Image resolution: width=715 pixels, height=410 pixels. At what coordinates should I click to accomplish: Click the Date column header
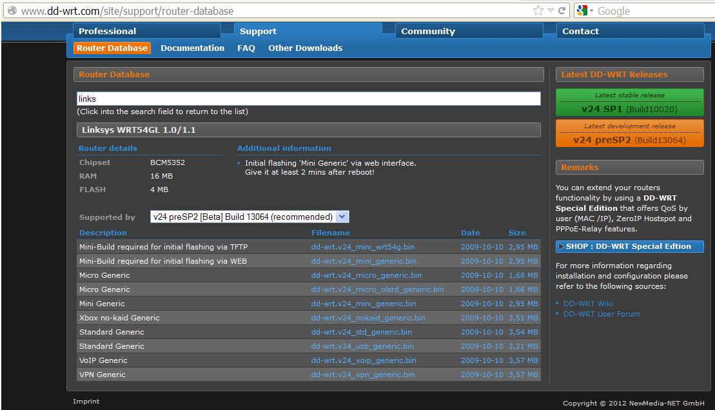(x=470, y=233)
